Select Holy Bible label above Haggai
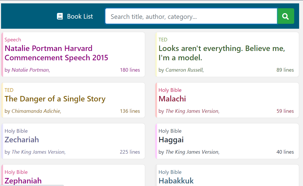Viewport: 303px width, 186px height. [x=170, y=131]
